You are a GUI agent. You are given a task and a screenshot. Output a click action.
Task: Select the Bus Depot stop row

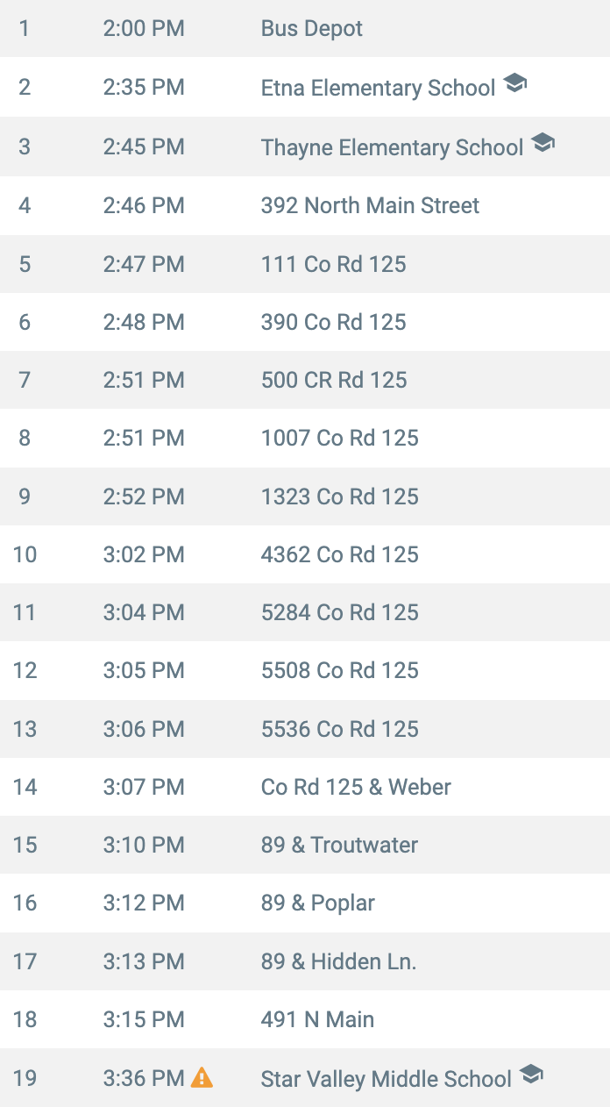305,28
